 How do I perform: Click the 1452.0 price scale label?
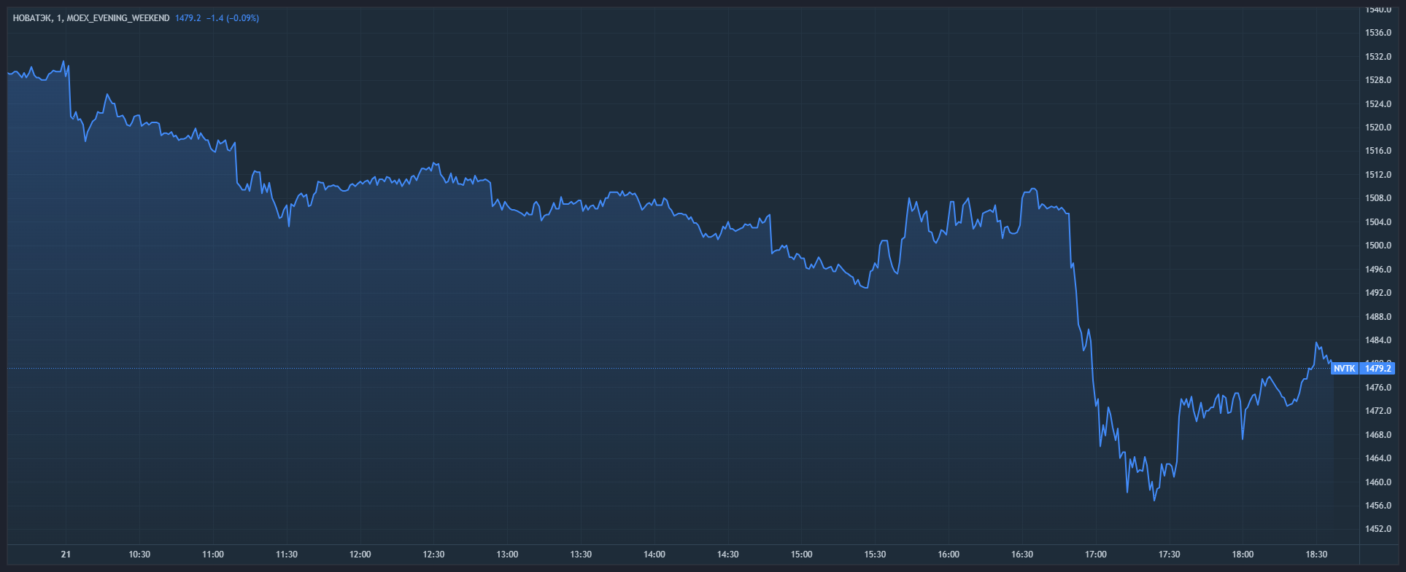(x=1378, y=529)
